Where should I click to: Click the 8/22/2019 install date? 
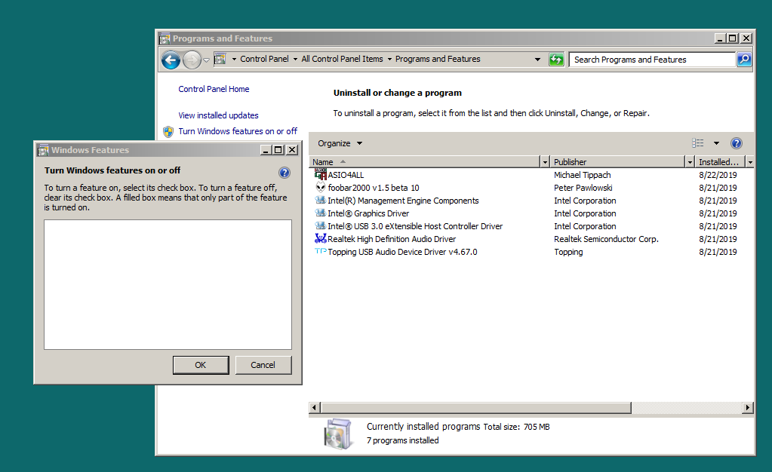pos(718,175)
